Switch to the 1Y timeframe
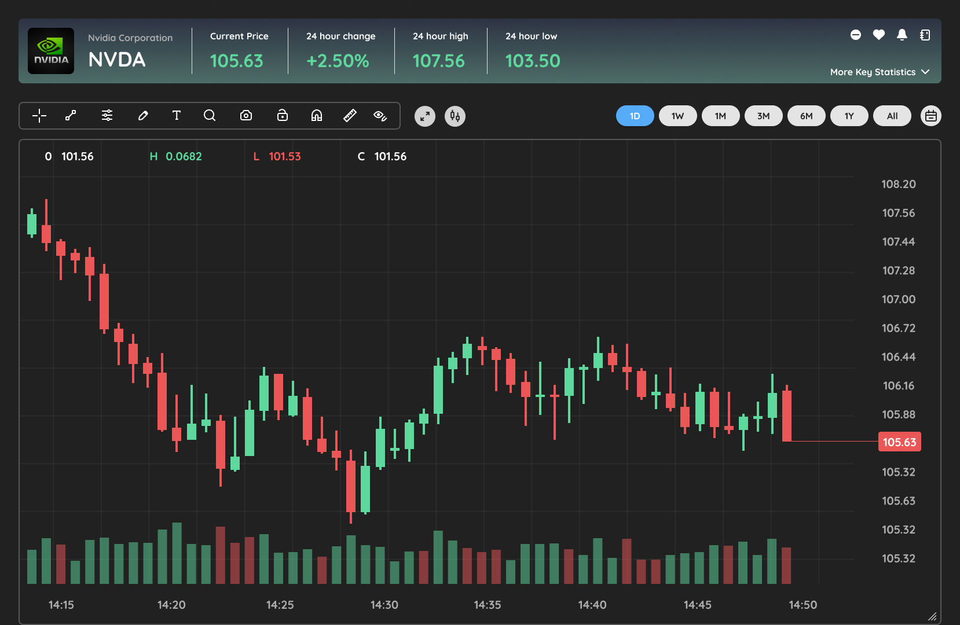Screen dimensions: 960x625 tap(849, 116)
